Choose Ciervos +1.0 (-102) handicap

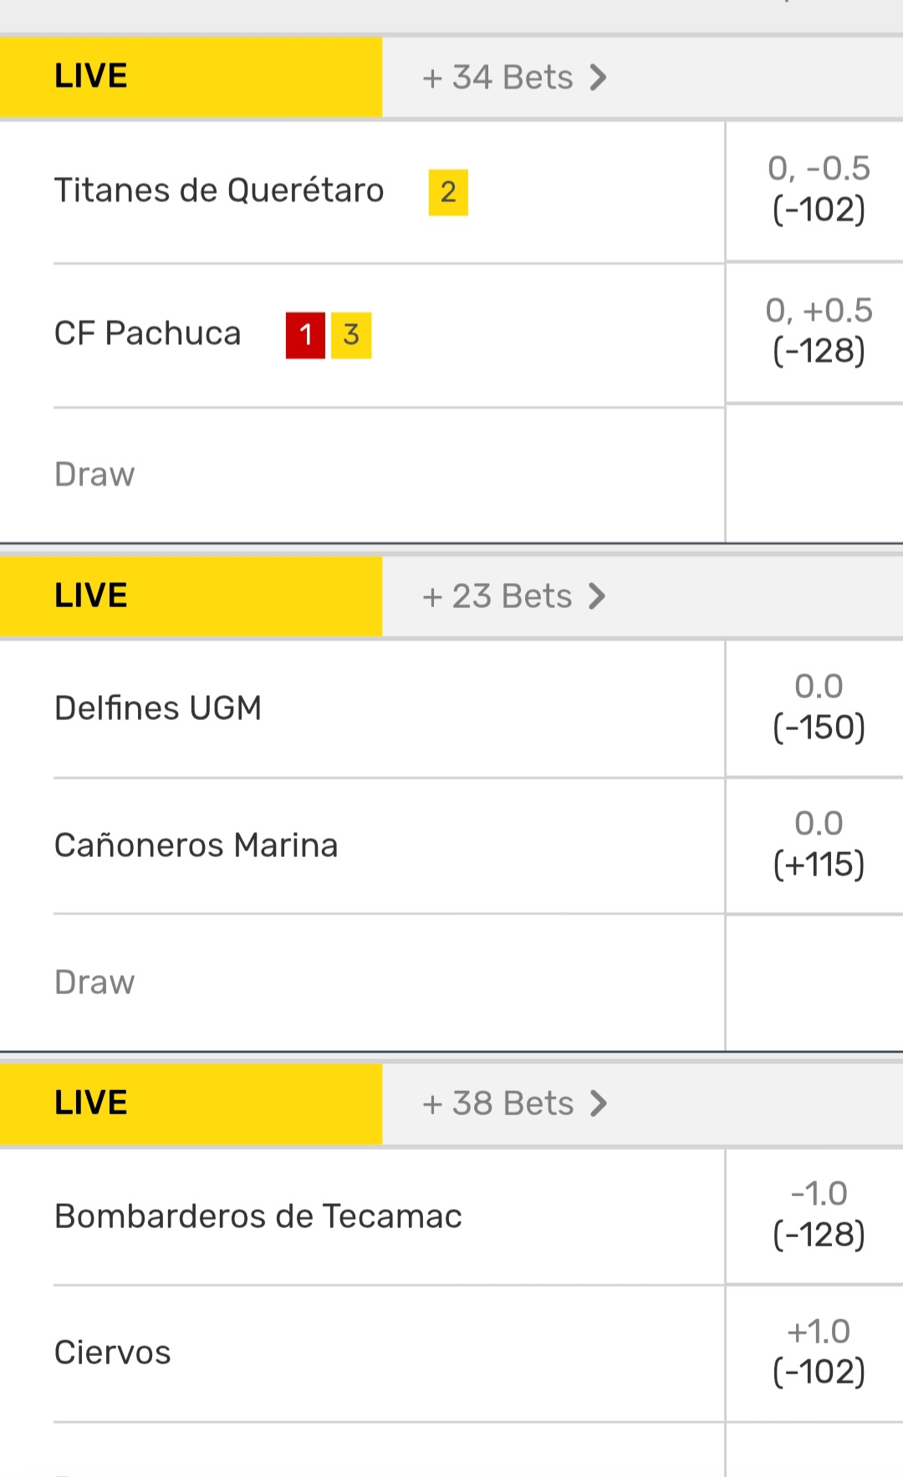[x=818, y=1352]
